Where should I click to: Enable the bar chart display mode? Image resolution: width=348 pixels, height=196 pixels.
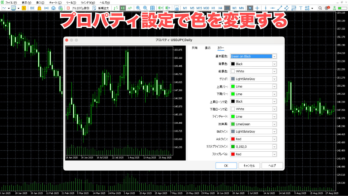click(x=116, y=8)
